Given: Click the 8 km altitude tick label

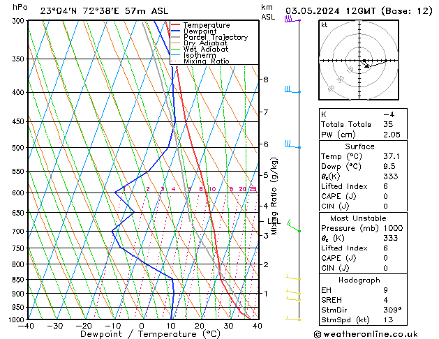Looking at the screenshot, I should coord(266,80).
